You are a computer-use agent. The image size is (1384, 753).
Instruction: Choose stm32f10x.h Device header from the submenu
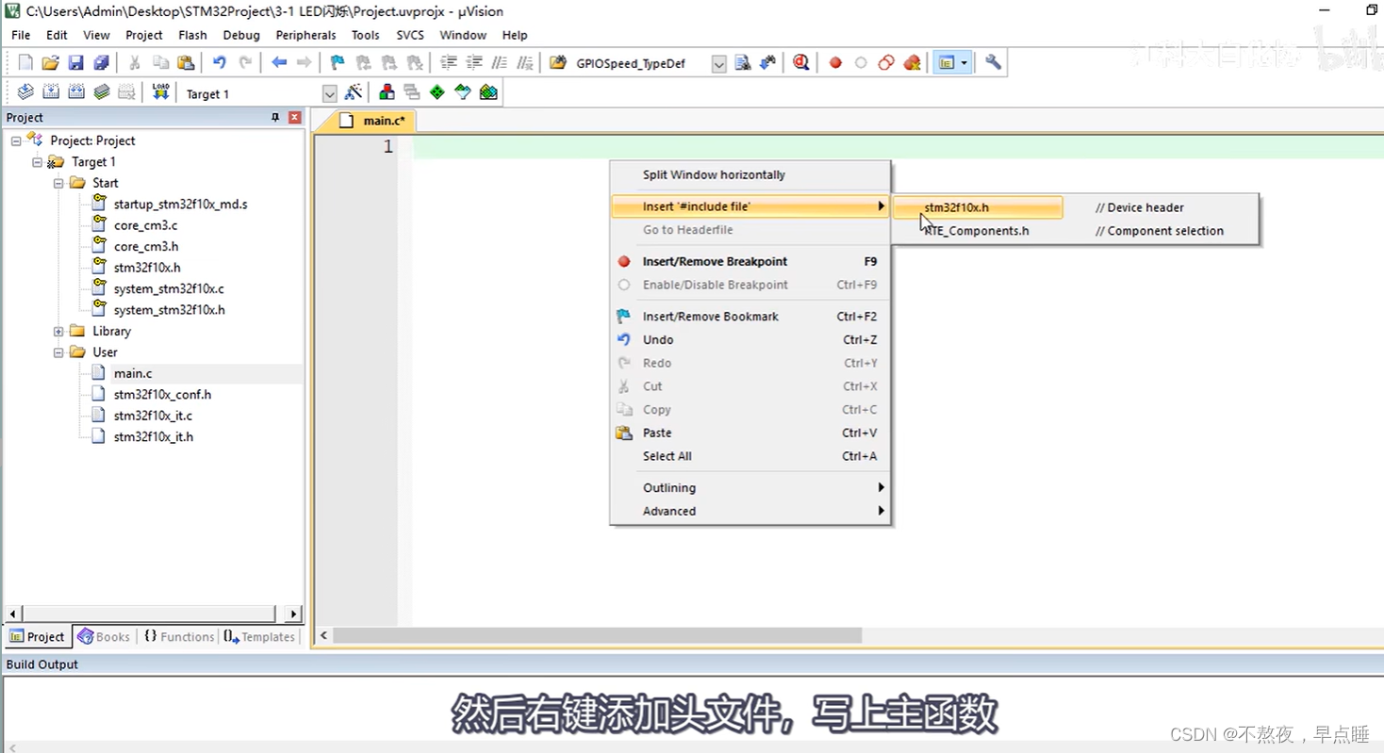click(x=956, y=207)
